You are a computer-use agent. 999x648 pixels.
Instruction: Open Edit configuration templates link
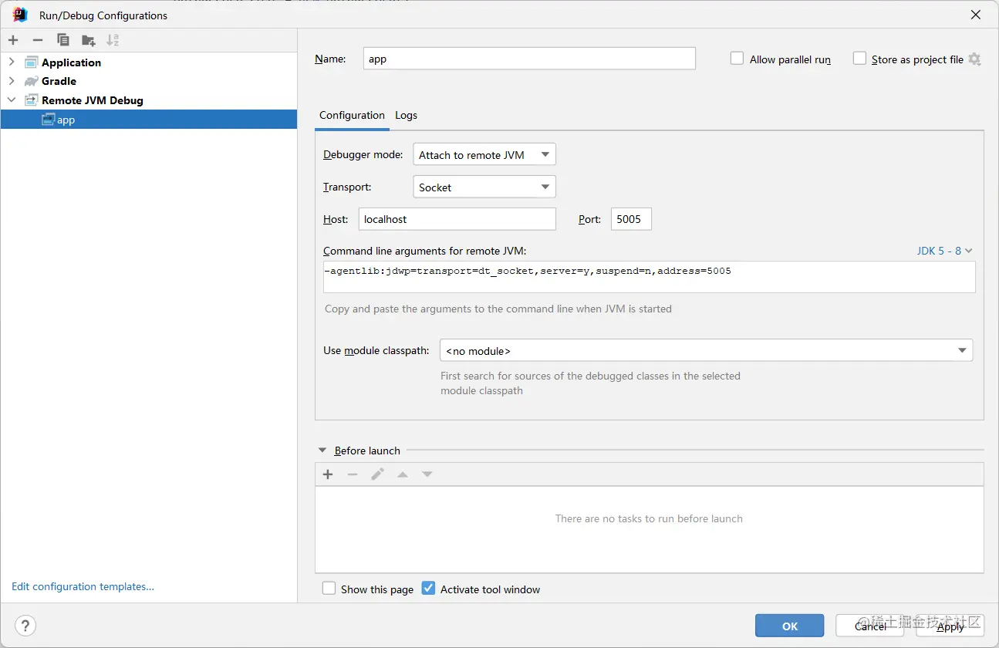[x=83, y=586]
